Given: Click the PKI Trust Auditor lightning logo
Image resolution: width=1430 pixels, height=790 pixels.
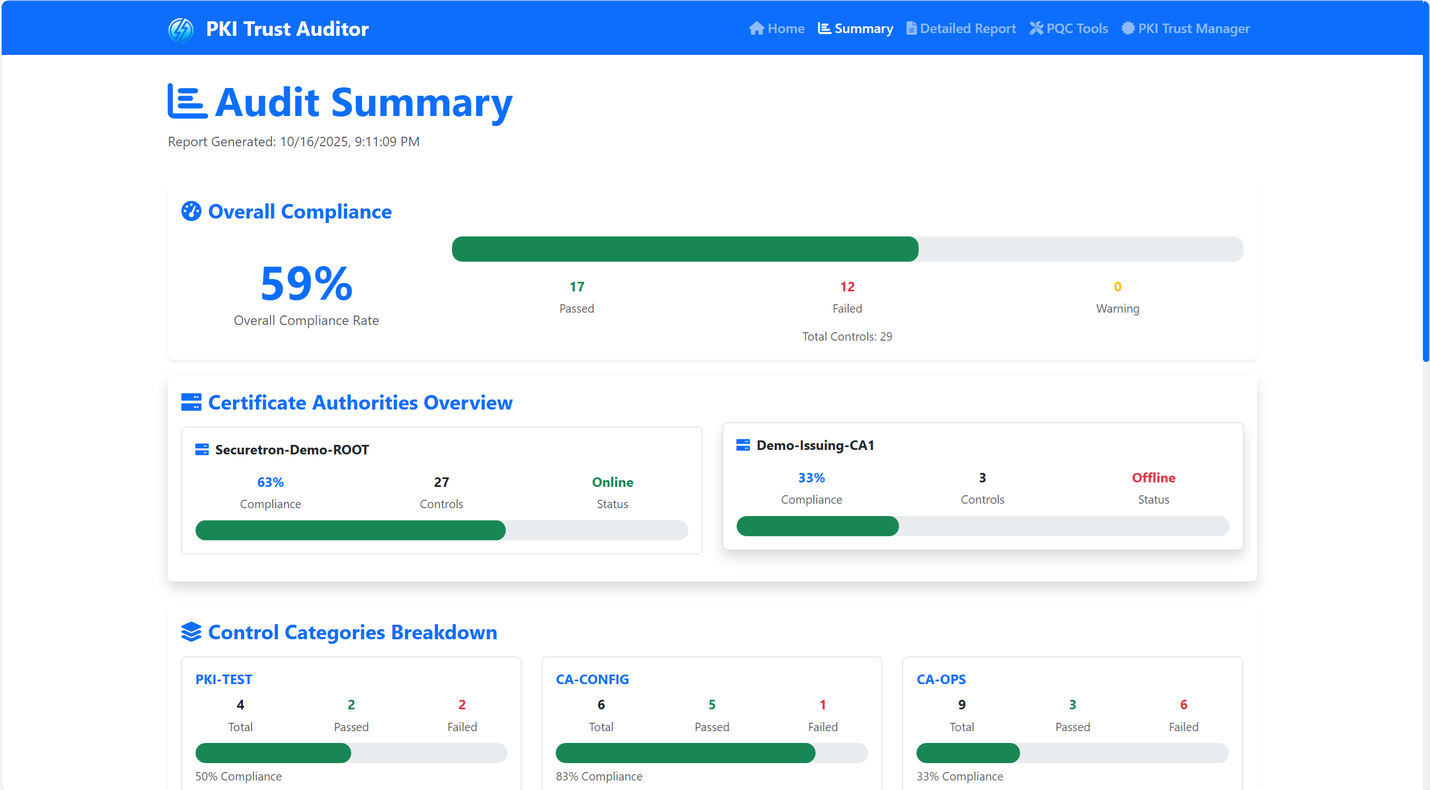Looking at the screenshot, I should pos(181,29).
